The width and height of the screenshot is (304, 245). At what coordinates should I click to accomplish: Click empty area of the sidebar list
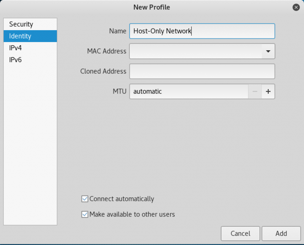30,145
